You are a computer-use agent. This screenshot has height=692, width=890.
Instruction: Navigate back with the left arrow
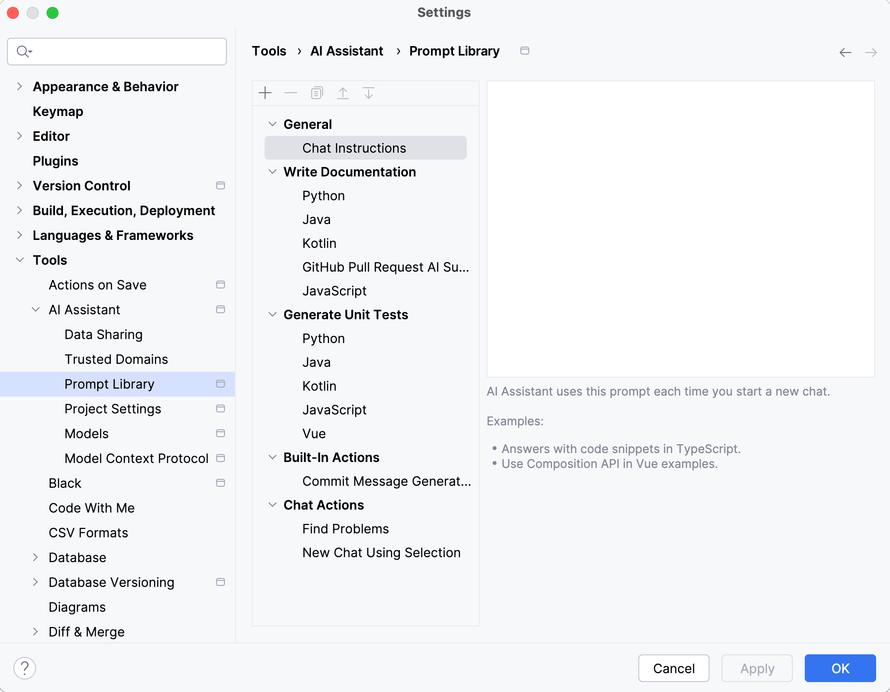845,53
